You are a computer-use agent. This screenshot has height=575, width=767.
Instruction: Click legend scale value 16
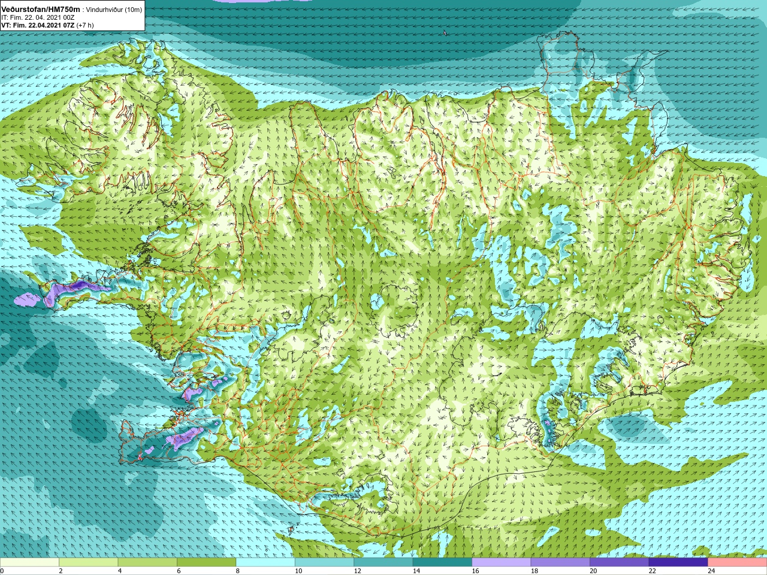pos(475,571)
